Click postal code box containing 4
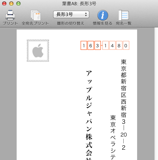Image resolution: width=158 pixels, height=160 pixels. [112, 46]
